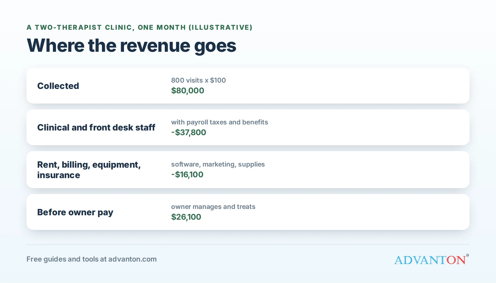Click the '800 visits x $100' text
Screen dimensions: 496x283
coord(198,80)
